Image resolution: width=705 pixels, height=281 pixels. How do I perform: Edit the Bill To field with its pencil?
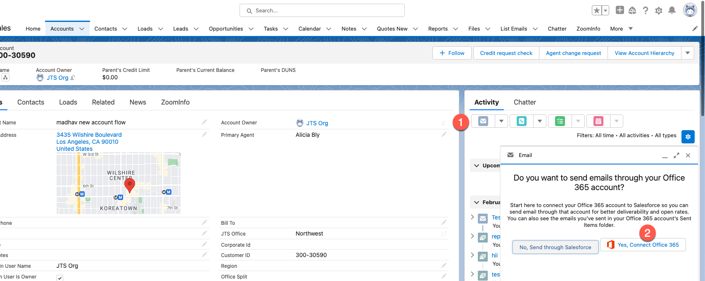(444, 223)
